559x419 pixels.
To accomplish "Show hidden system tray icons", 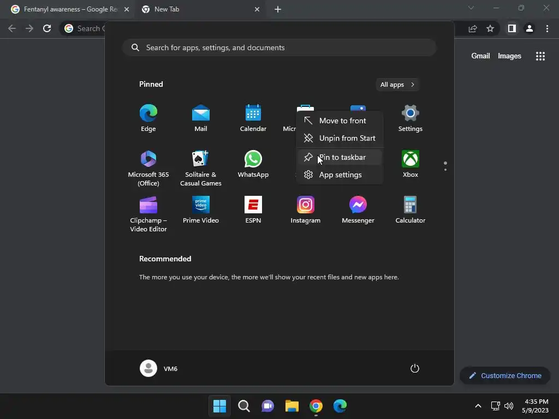I will click(x=478, y=406).
